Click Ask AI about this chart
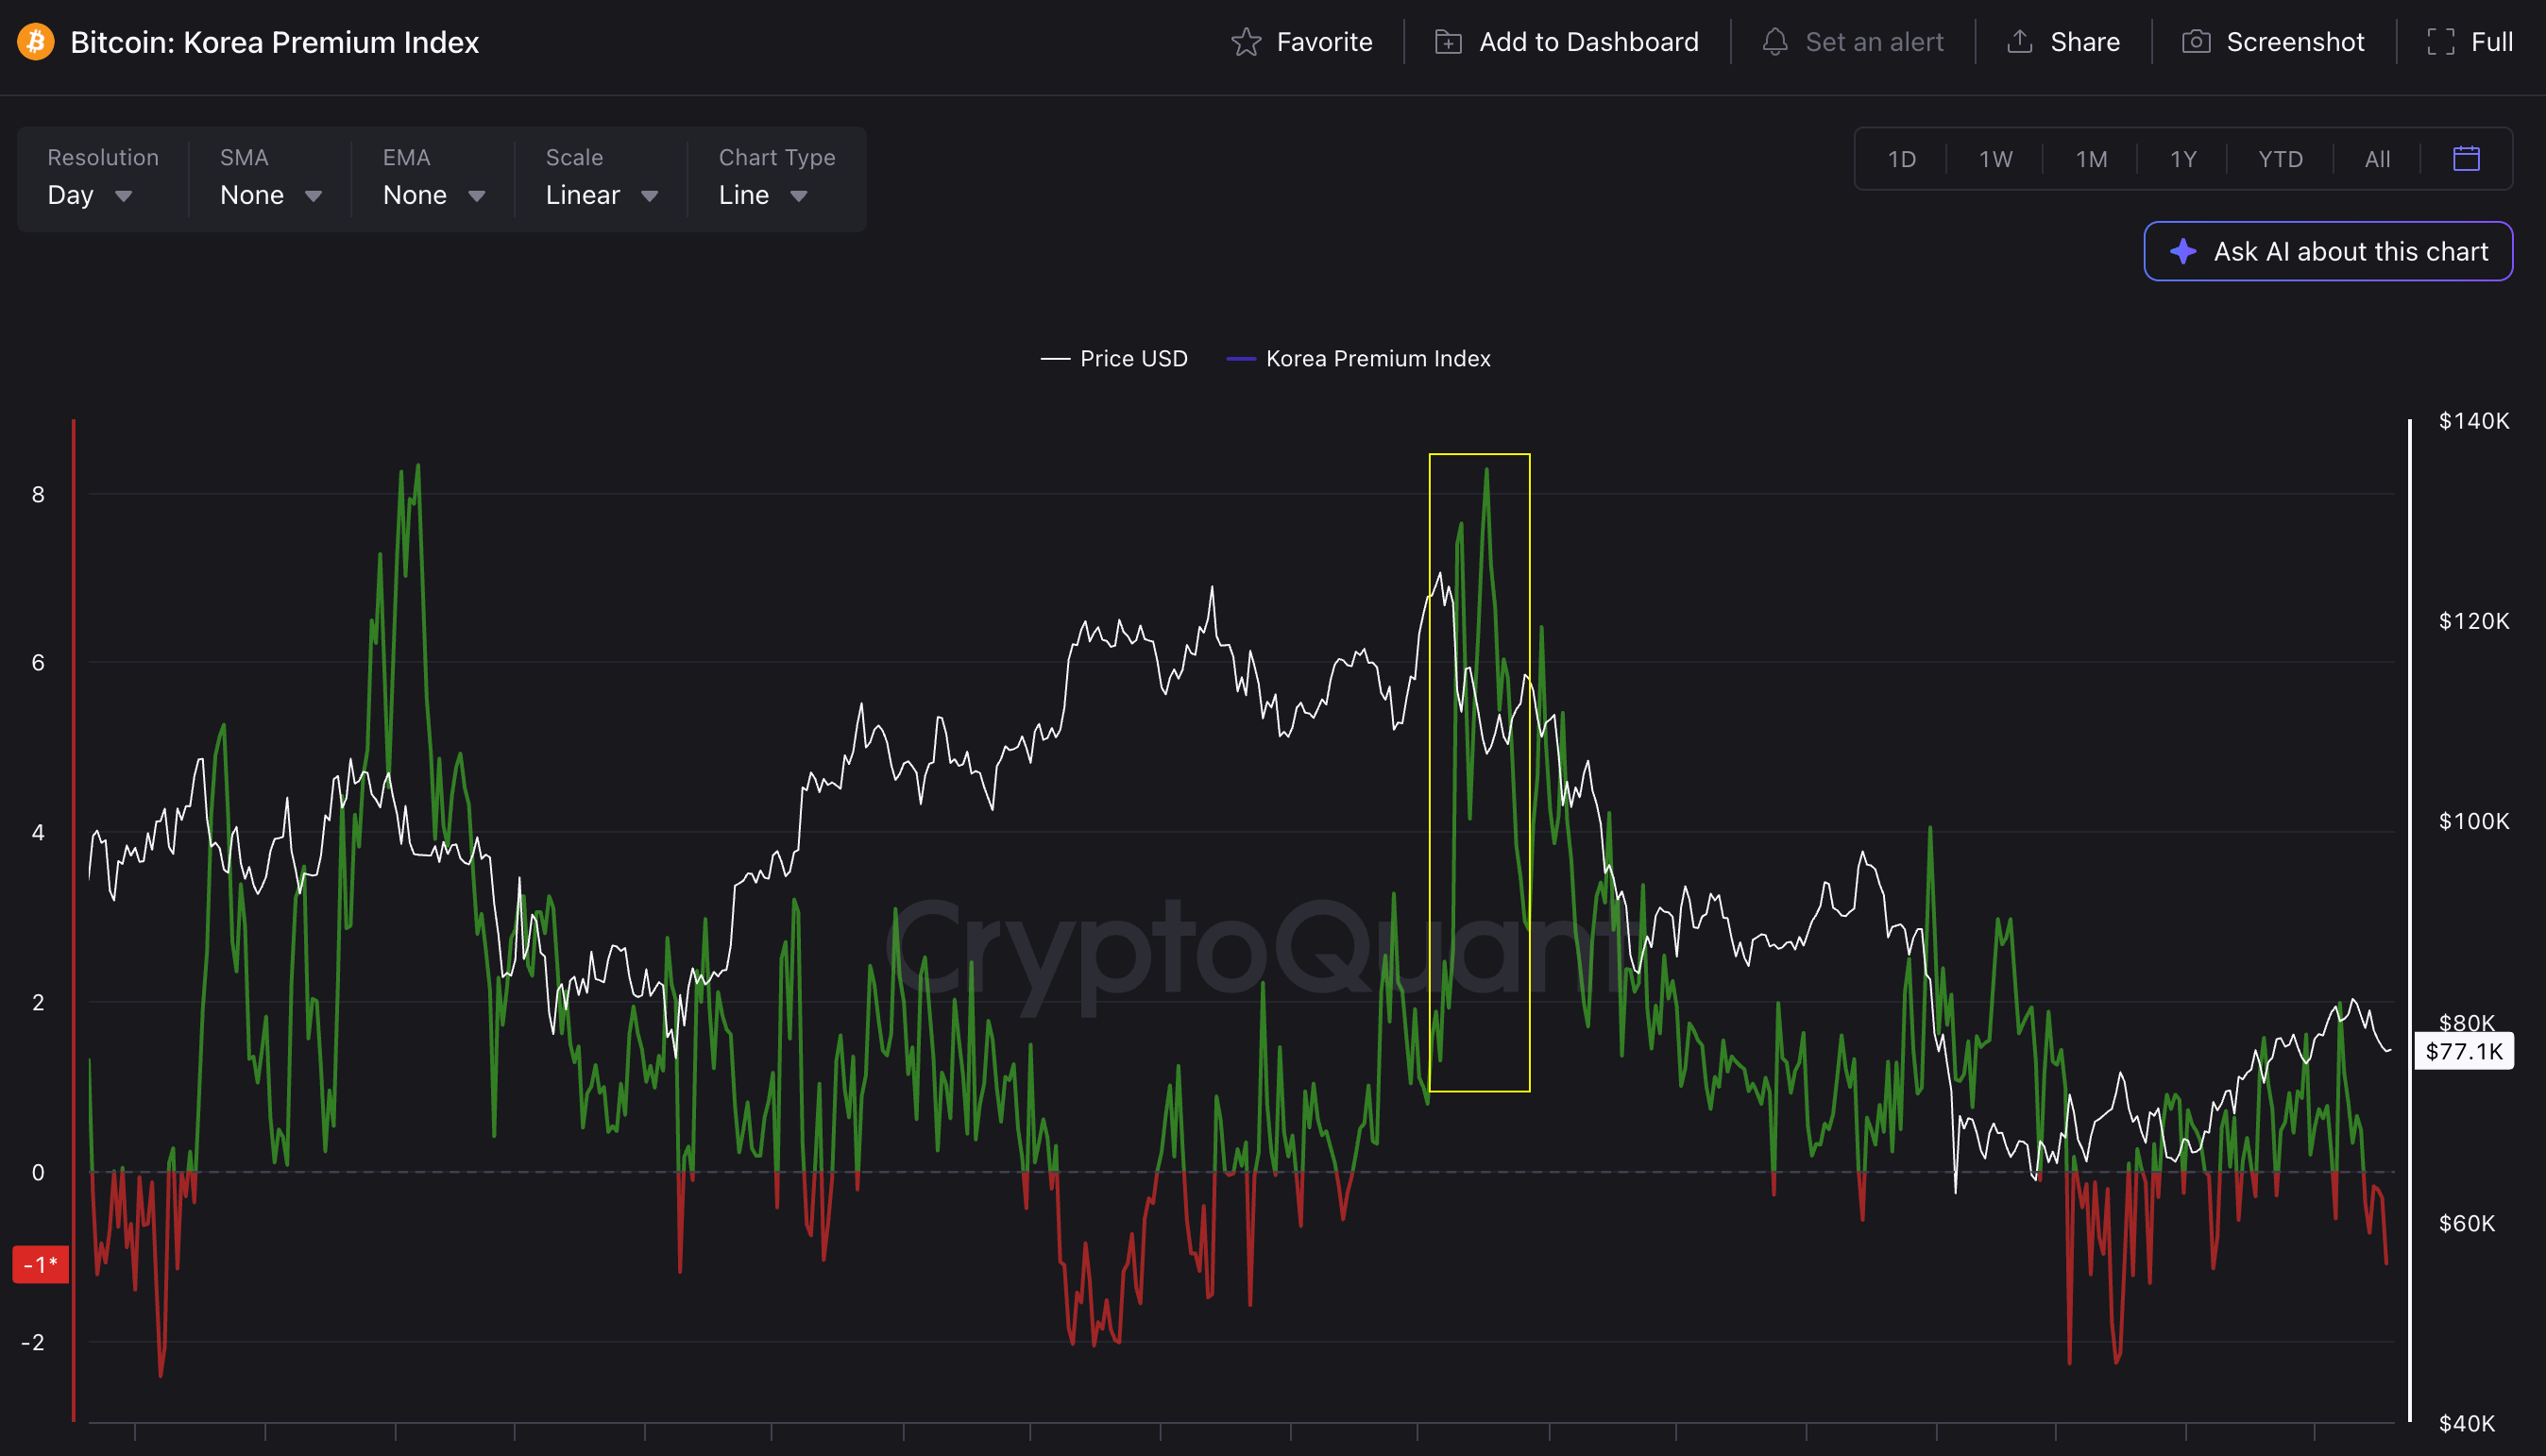 click(2328, 251)
